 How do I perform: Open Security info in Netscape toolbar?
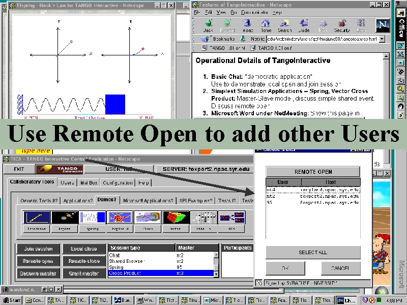(x=342, y=26)
